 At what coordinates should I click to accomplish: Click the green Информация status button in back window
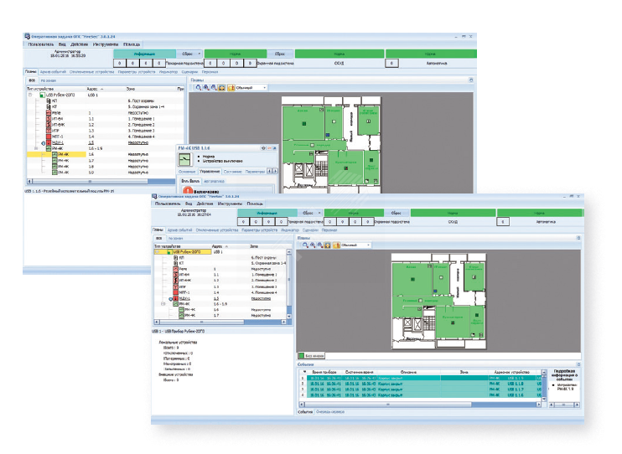pyautogui.click(x=141, y=52)
